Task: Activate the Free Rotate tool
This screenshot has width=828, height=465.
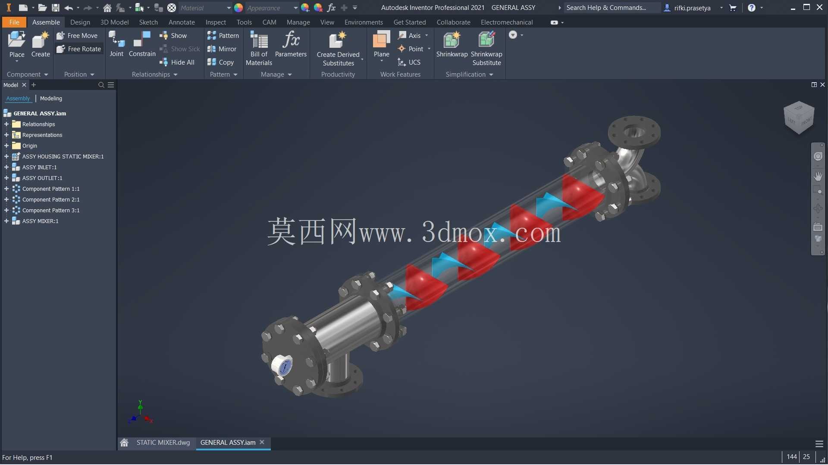Action: point(79,49)
